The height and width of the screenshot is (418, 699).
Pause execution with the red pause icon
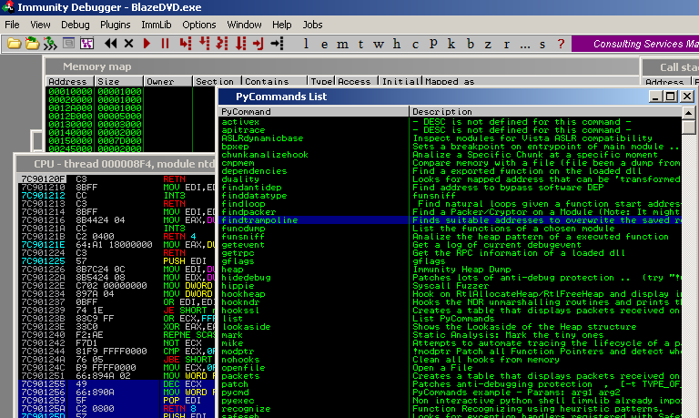(165, 44)
